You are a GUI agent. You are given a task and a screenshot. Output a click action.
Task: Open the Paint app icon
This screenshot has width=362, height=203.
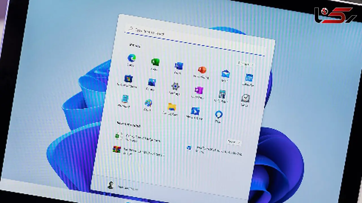pos(148,103)
